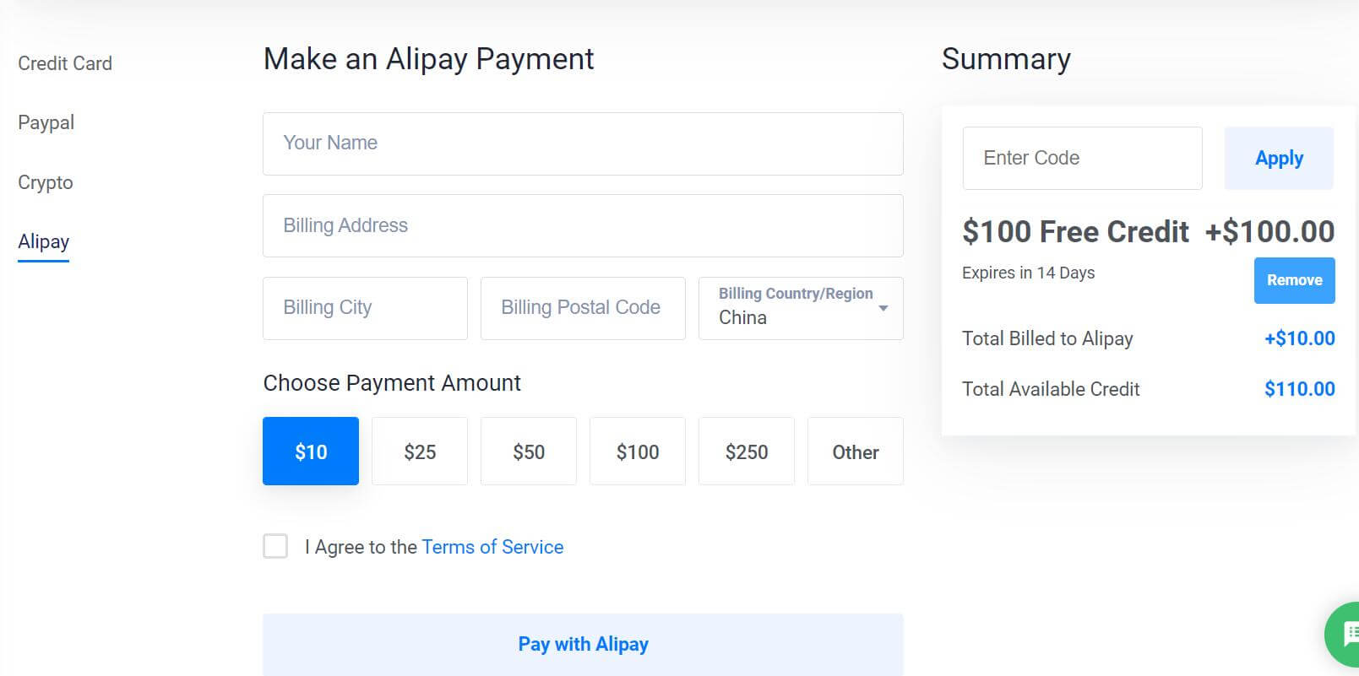This screenshot has width=1359, height=676.
Task: Switch to the Paypal payment tab
Action: 46,123
